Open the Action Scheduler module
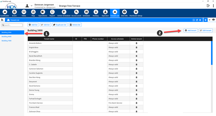Screen dimensions: 216x116 [64, 12]
